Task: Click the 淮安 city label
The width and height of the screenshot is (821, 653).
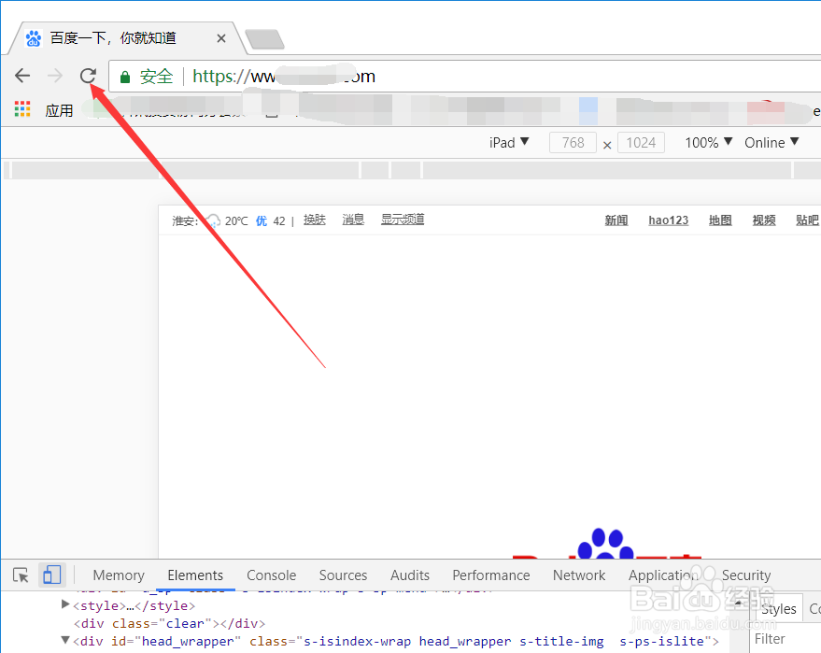Action: click(185, 221)
